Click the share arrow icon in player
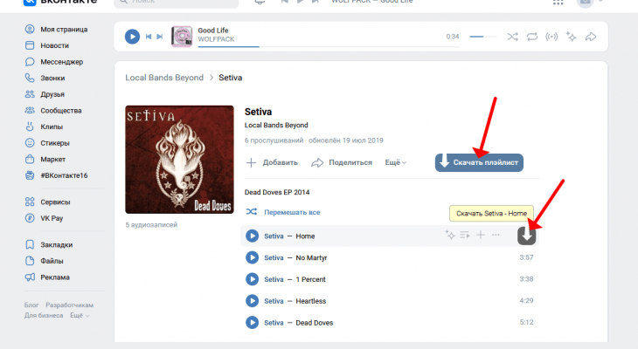The width and height of the screenshot is (638, 349). 591,37
